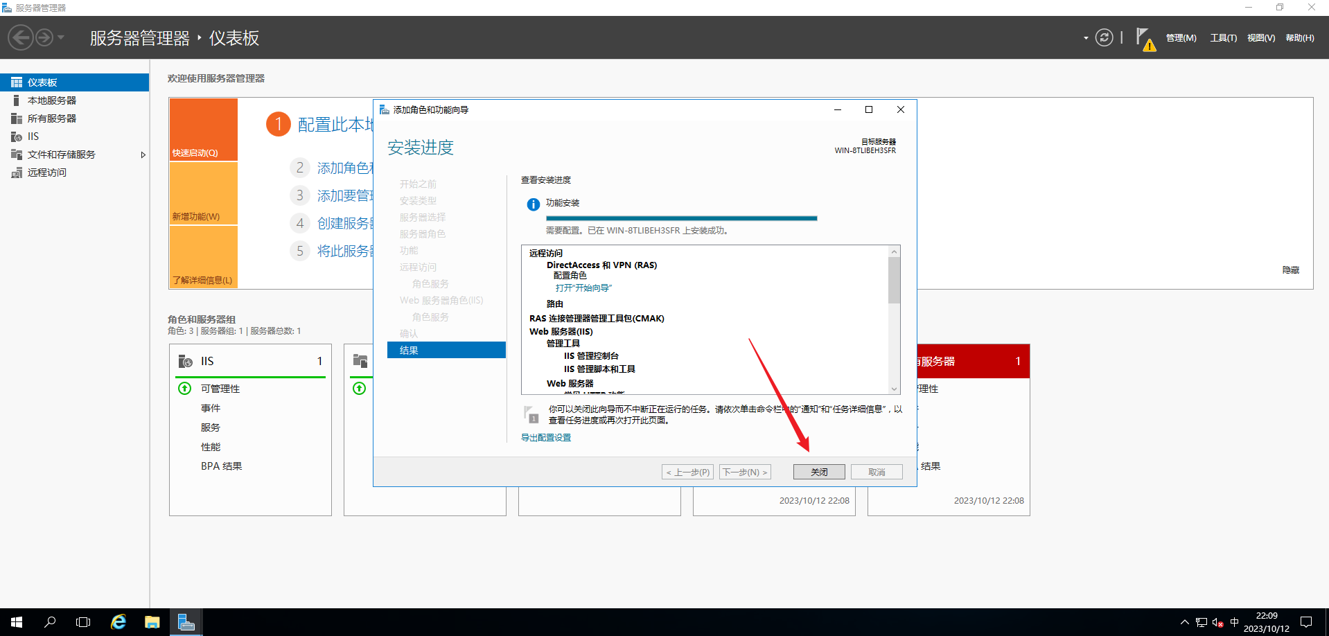
Task: Expand the 文件和存储服务 arrow
Action: [x=143, y=154]
